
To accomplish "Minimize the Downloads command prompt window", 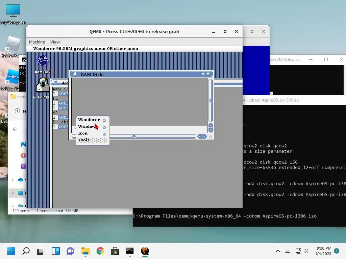I will click(x=311, y=59).
